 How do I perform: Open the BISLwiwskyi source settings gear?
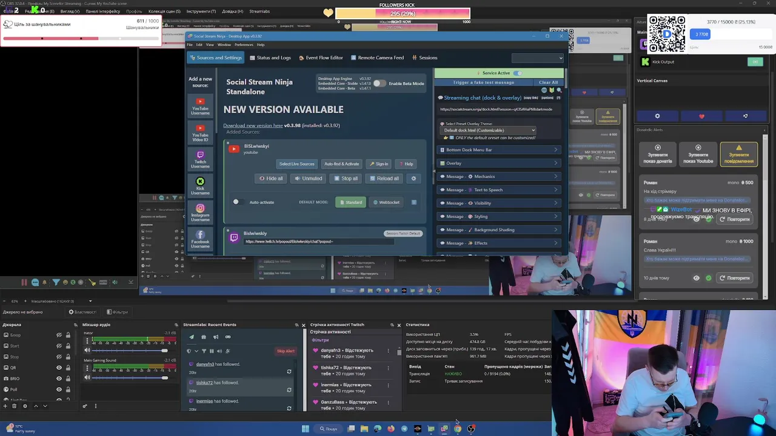coord(413,179)
